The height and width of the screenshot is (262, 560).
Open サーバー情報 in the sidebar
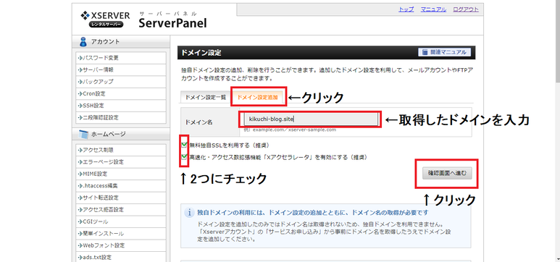coord(121,70)
